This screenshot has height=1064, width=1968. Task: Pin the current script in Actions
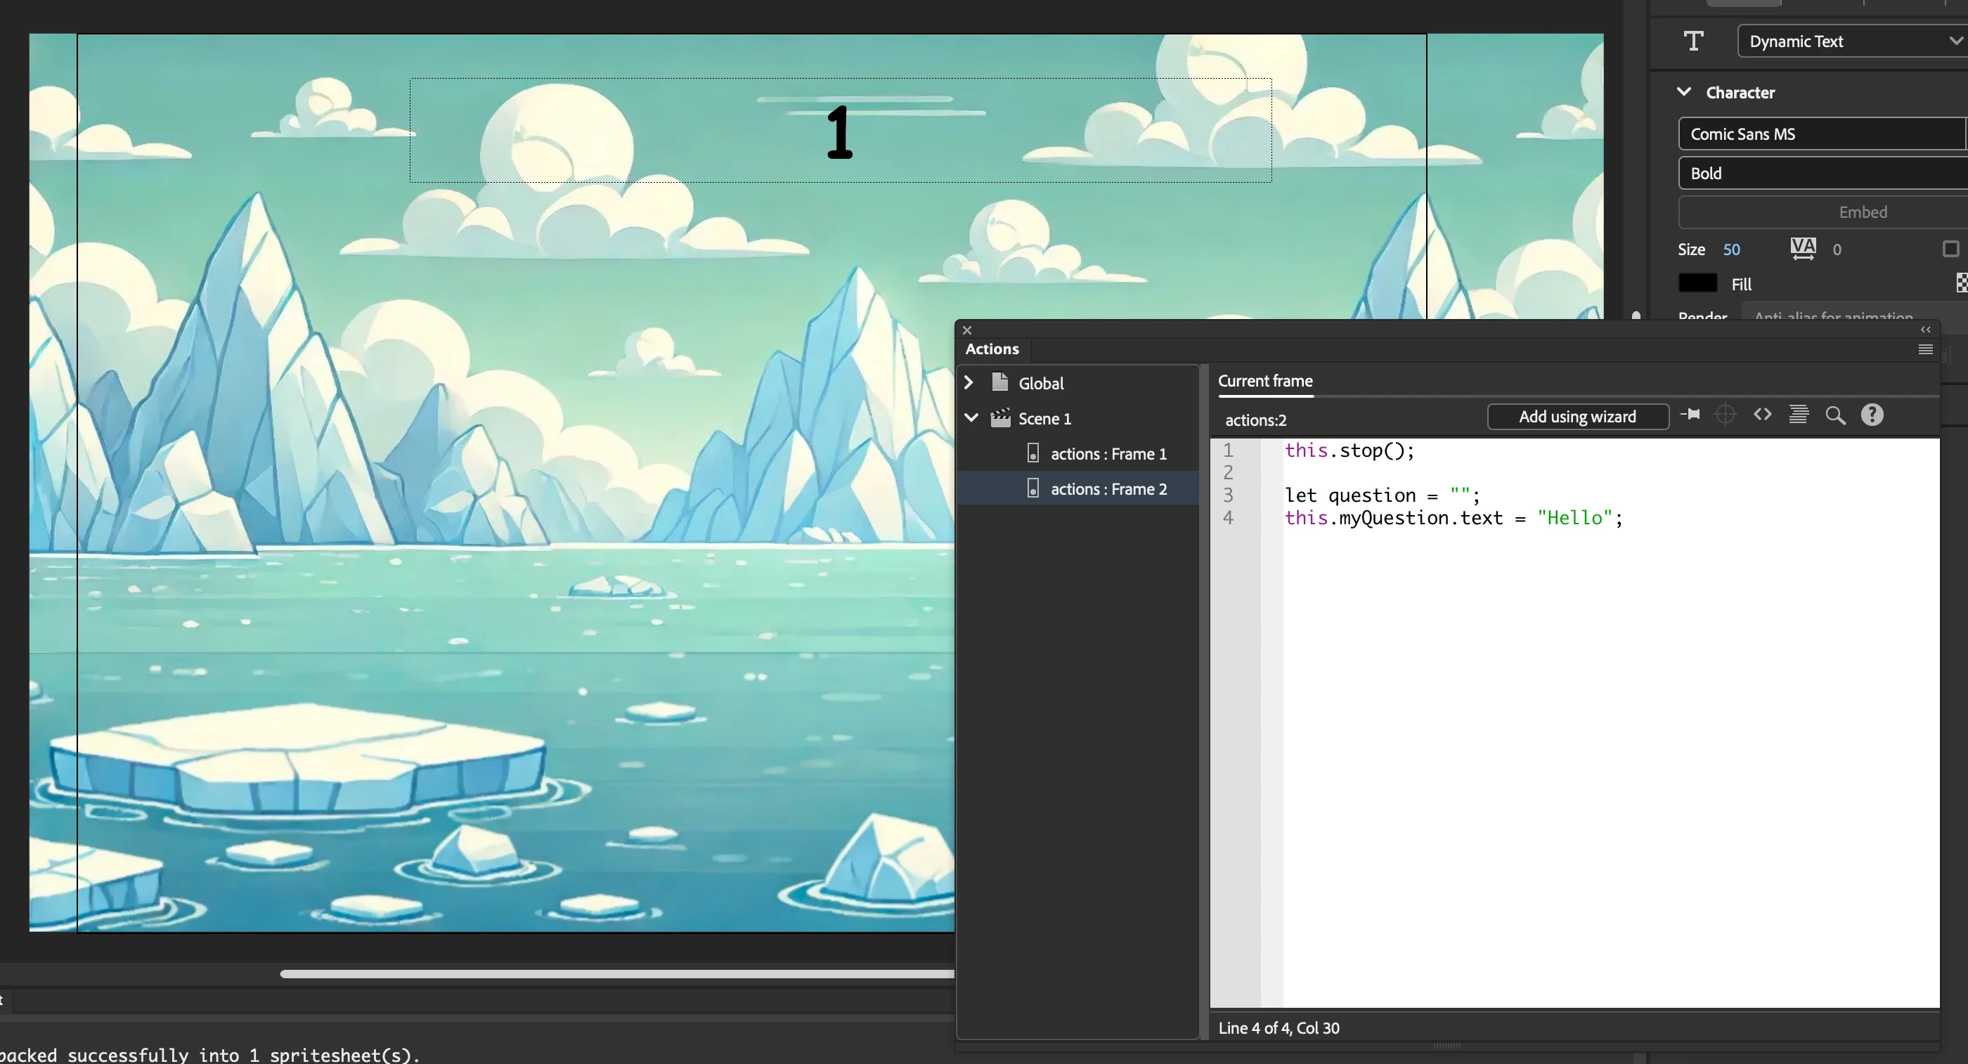click(1690, 415)
